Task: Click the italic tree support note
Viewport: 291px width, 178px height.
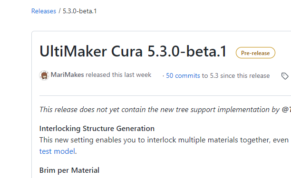Action: click(165, 110)
